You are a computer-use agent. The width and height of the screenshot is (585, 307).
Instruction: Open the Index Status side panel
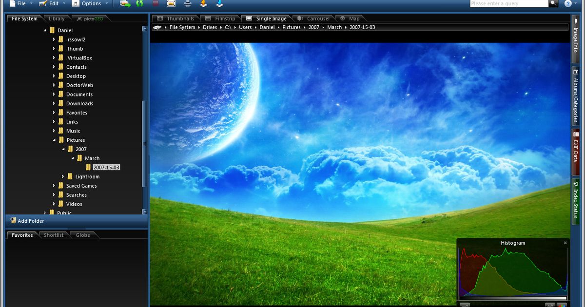[576, 202]
